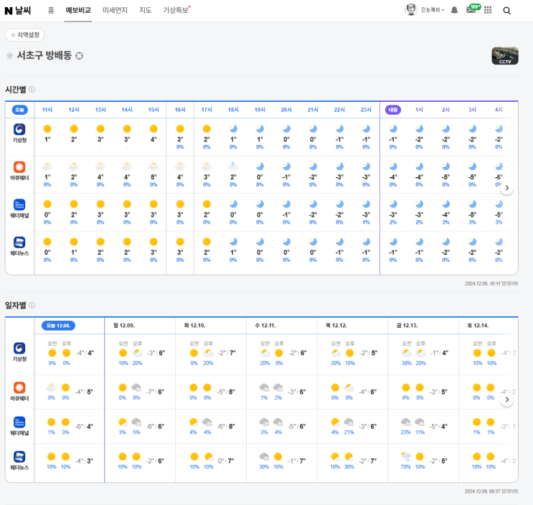
Task: Show later hours with the hourly right arrow
Action: pos(506,188)
